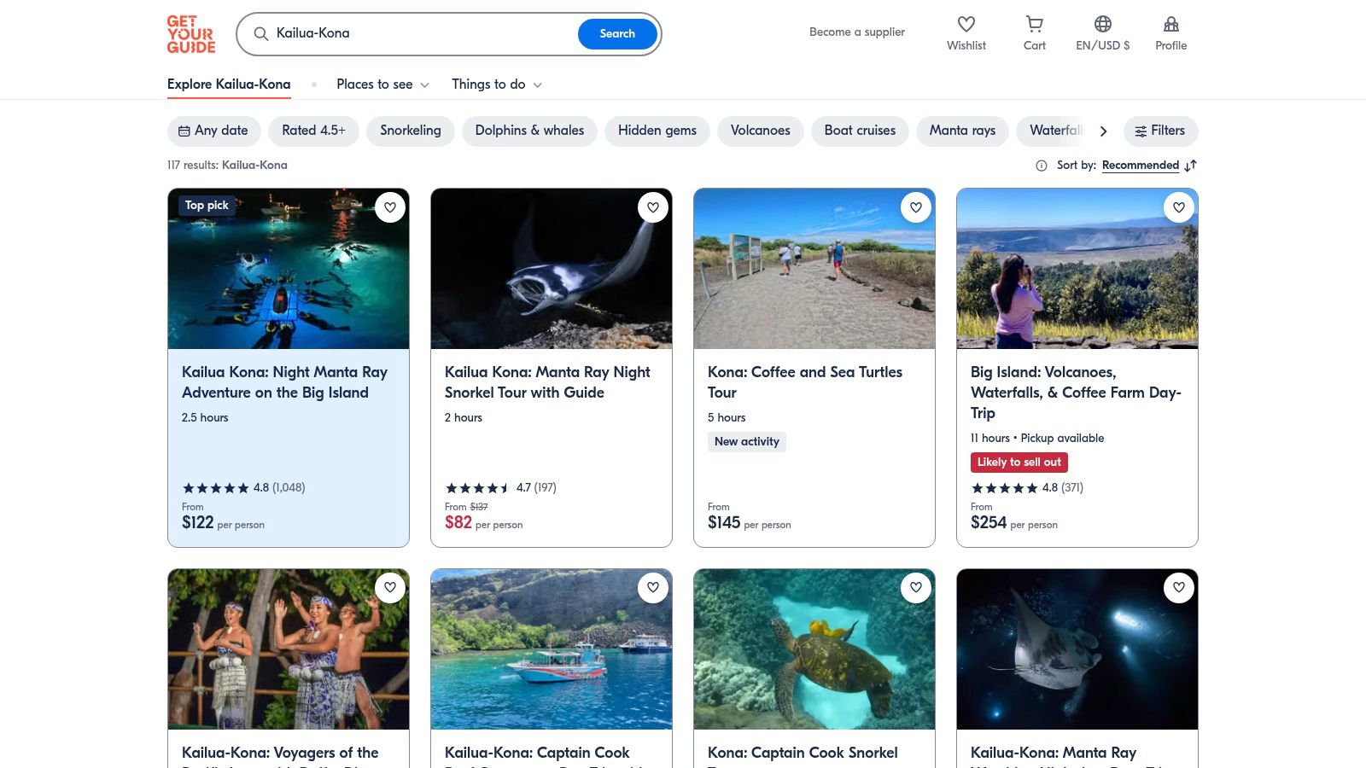Open the shopping Cart icon
This screenshot has height=768, width=1366.
click(x=1034, y=25)
